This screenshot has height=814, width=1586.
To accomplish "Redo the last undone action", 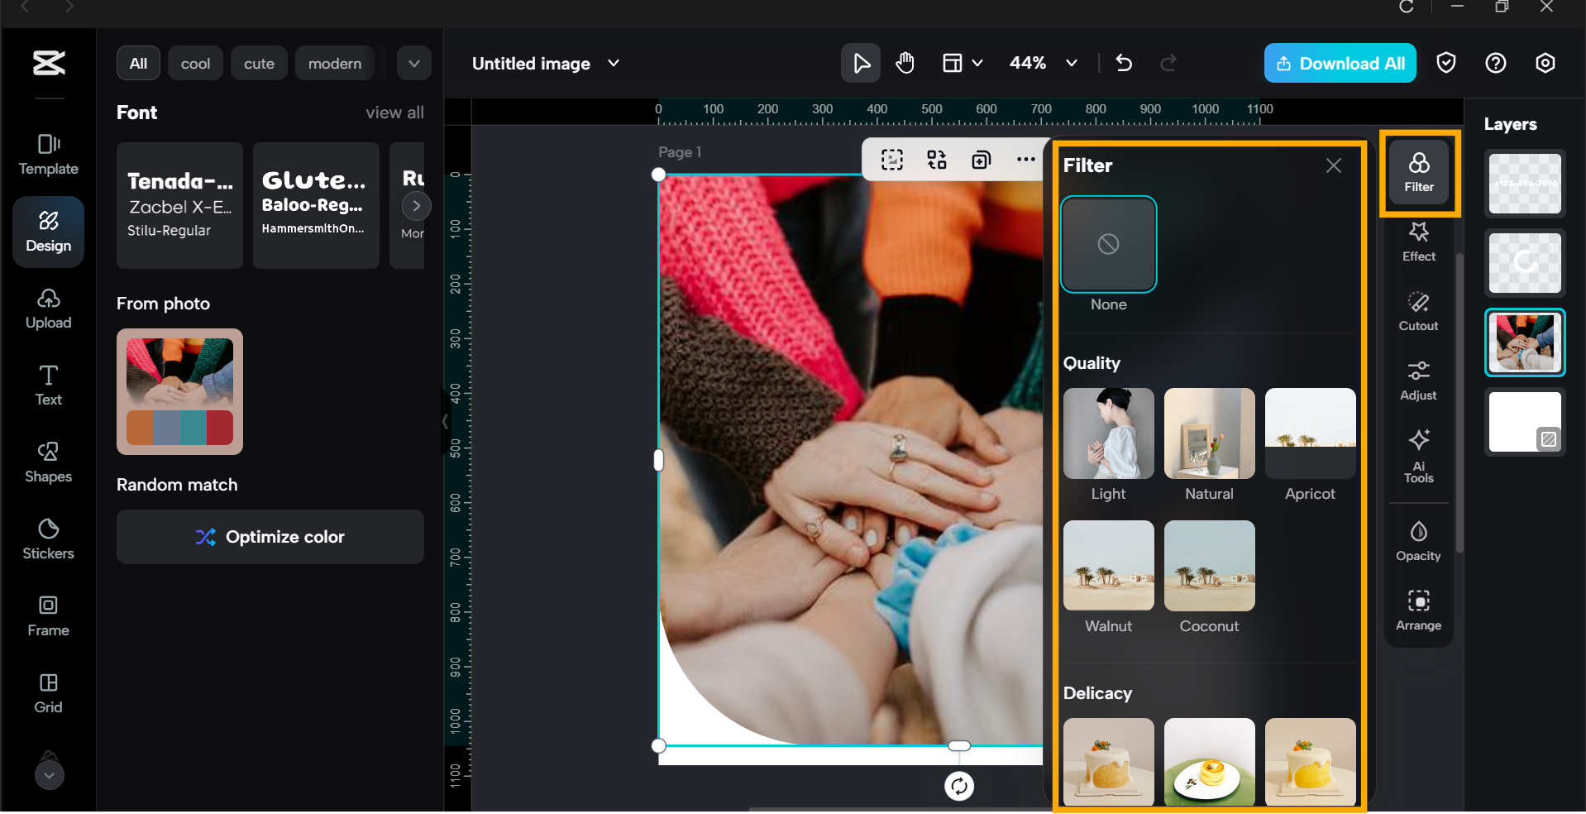I will [1168, 63].
